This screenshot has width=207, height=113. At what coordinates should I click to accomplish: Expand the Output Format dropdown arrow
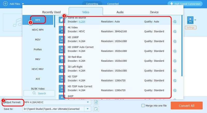click(88, 102)
